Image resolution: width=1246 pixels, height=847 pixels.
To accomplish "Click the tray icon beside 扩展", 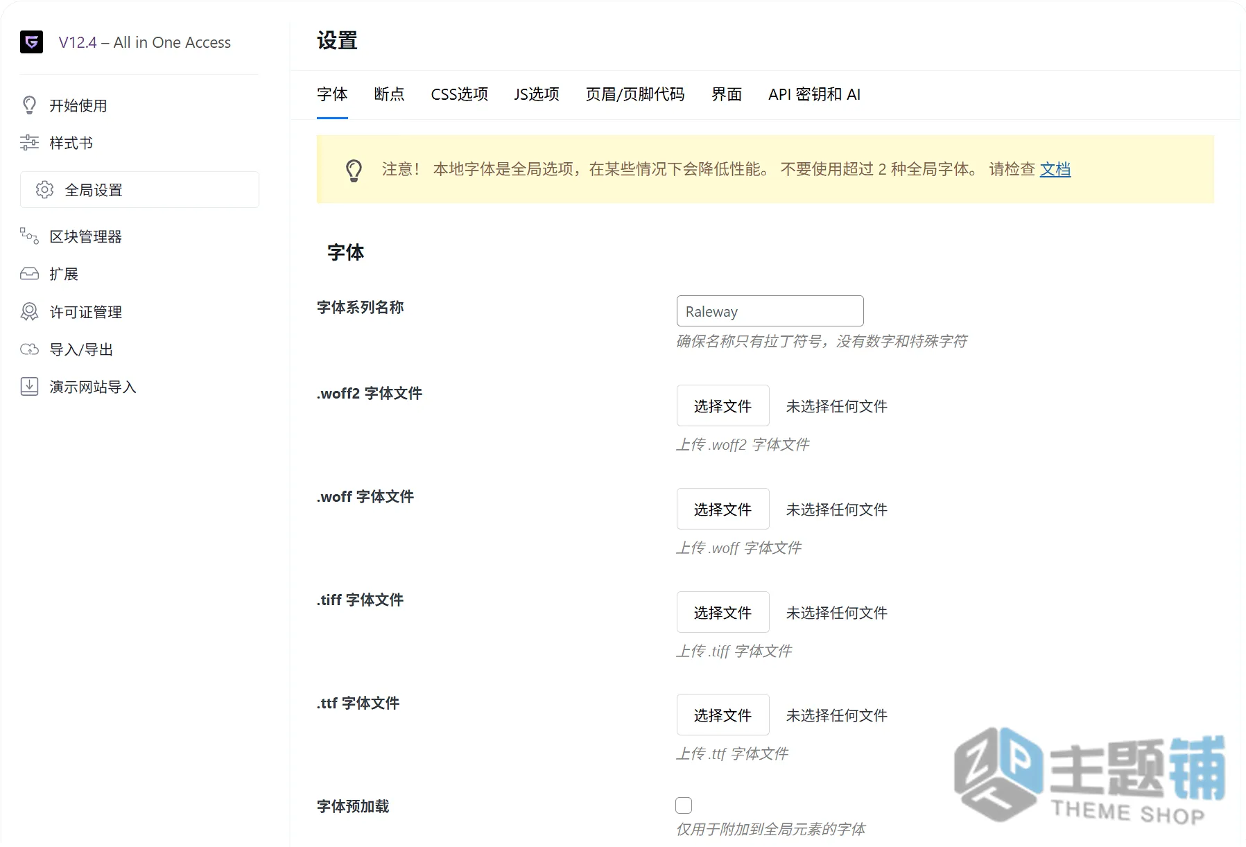I will point(29,274).
